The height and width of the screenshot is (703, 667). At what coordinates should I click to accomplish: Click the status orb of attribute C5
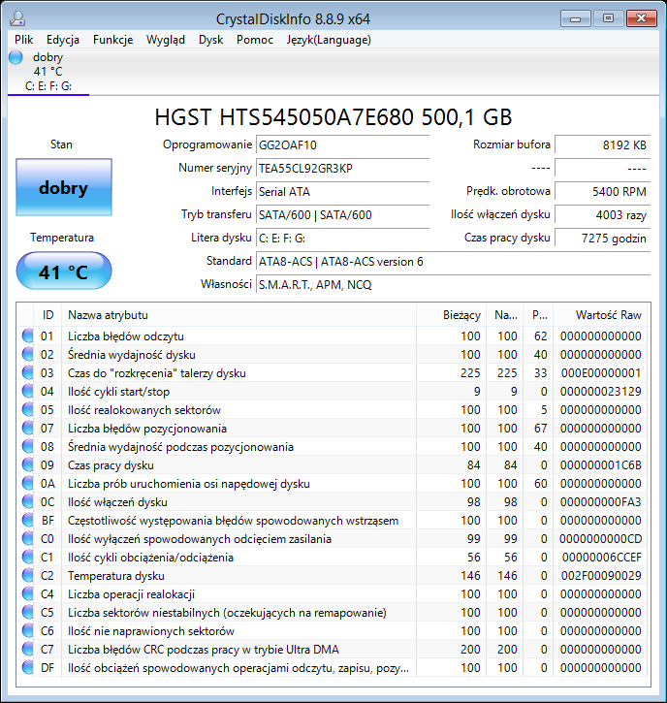27,612
